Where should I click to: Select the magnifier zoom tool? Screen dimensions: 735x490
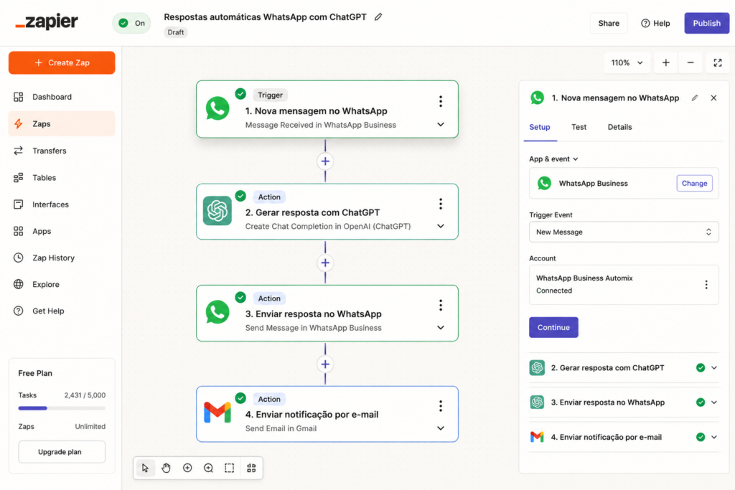[209, 468]
